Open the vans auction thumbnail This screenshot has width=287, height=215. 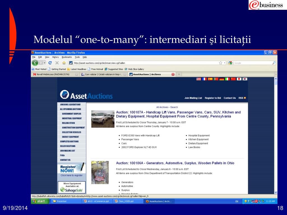(x=103, y=119)
